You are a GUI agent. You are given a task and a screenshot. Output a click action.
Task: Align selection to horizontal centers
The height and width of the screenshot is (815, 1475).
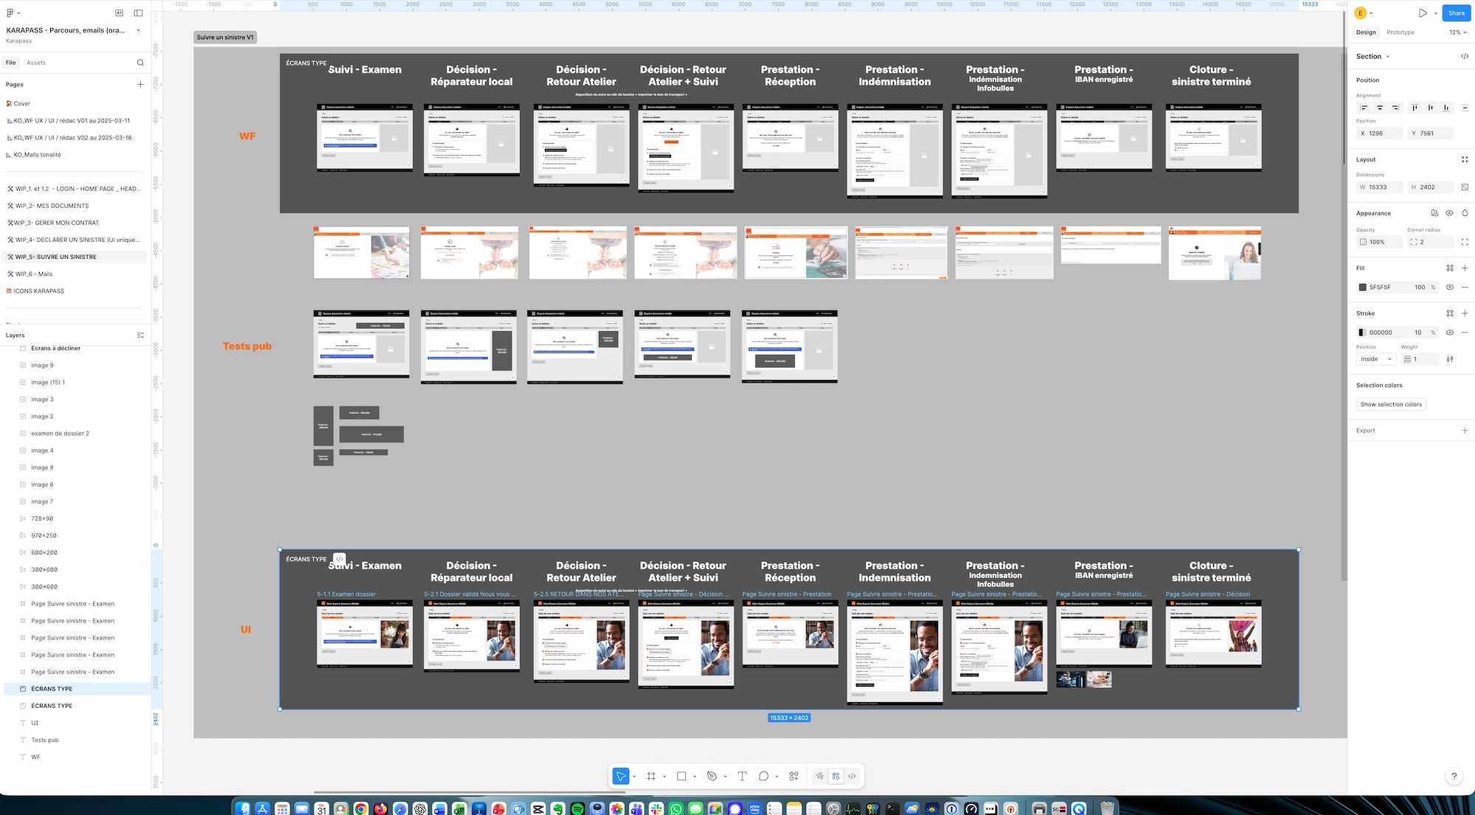pos(1379,108)
